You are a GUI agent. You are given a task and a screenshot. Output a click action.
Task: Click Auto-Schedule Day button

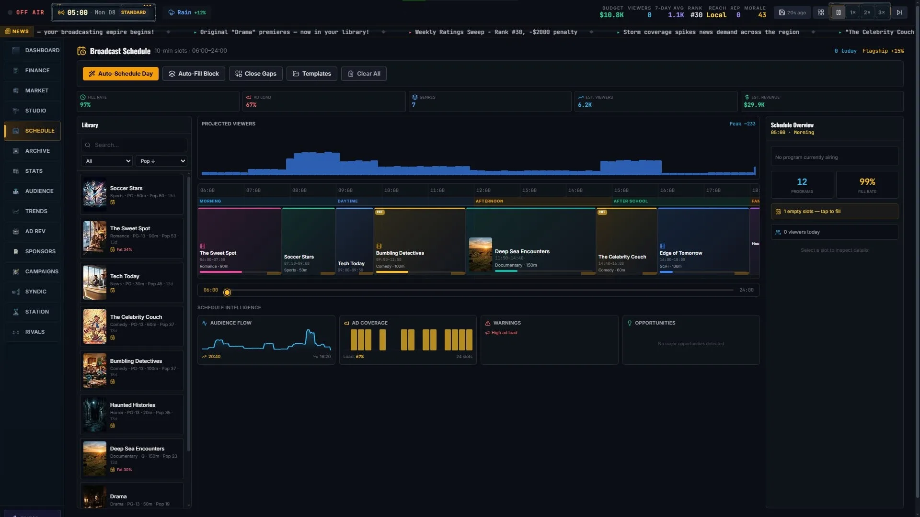tap(121, 74)
